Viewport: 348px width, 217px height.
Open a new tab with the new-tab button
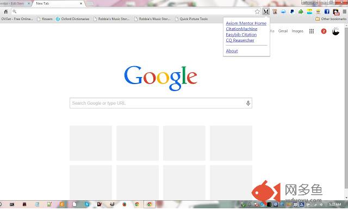click(90, 4)
